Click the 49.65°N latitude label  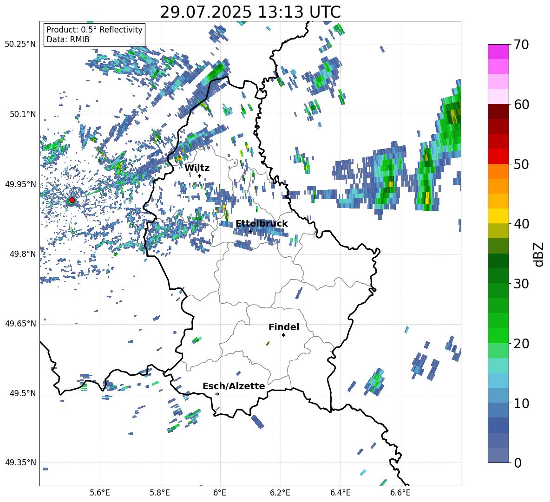pyautogui.click(x=20, y=324)
